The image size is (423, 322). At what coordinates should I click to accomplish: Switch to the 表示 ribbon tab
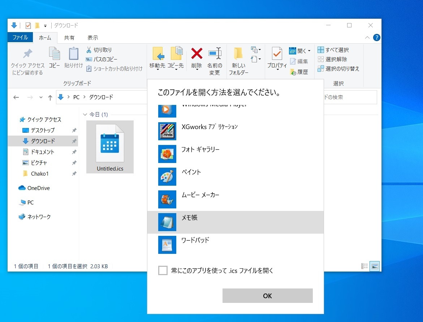tap(92, 38)
